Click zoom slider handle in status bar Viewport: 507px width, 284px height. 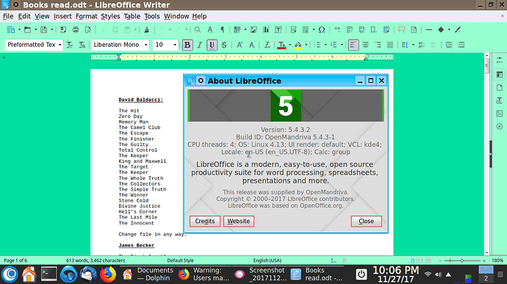pos(462,261)
